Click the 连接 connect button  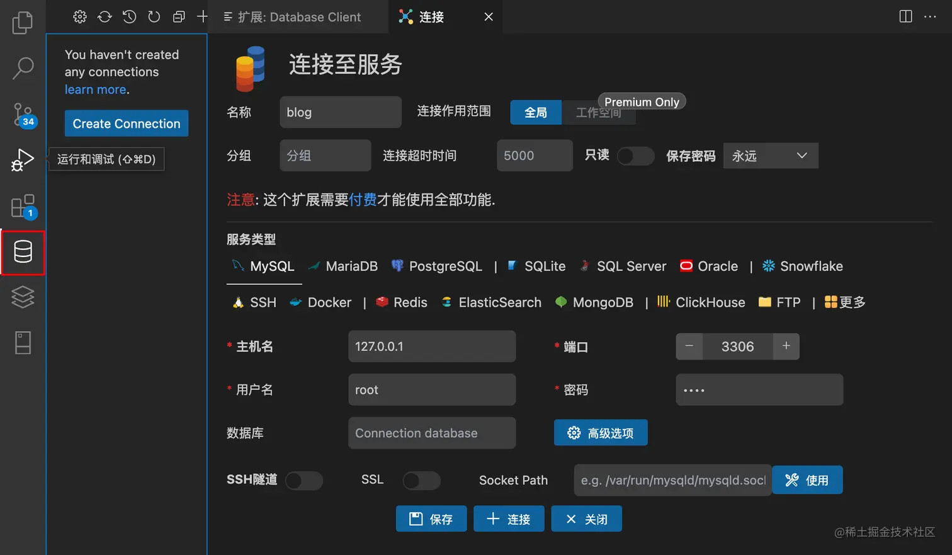(x=509, y=519)
